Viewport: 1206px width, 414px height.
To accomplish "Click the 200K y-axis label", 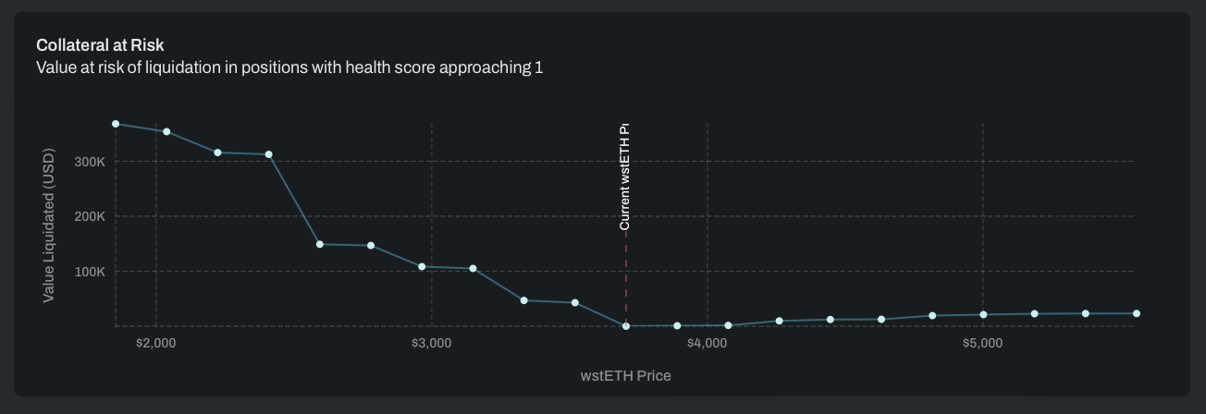I will [x=91, y=216].
